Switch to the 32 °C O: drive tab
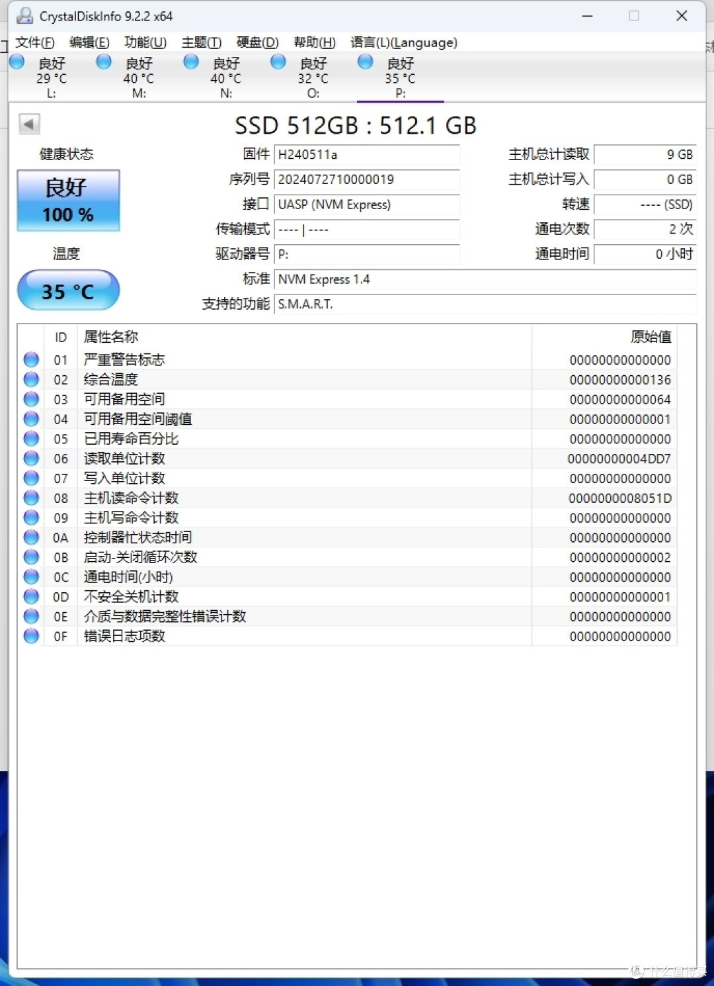This screenshot has width=714, height=986. point(313,77)
